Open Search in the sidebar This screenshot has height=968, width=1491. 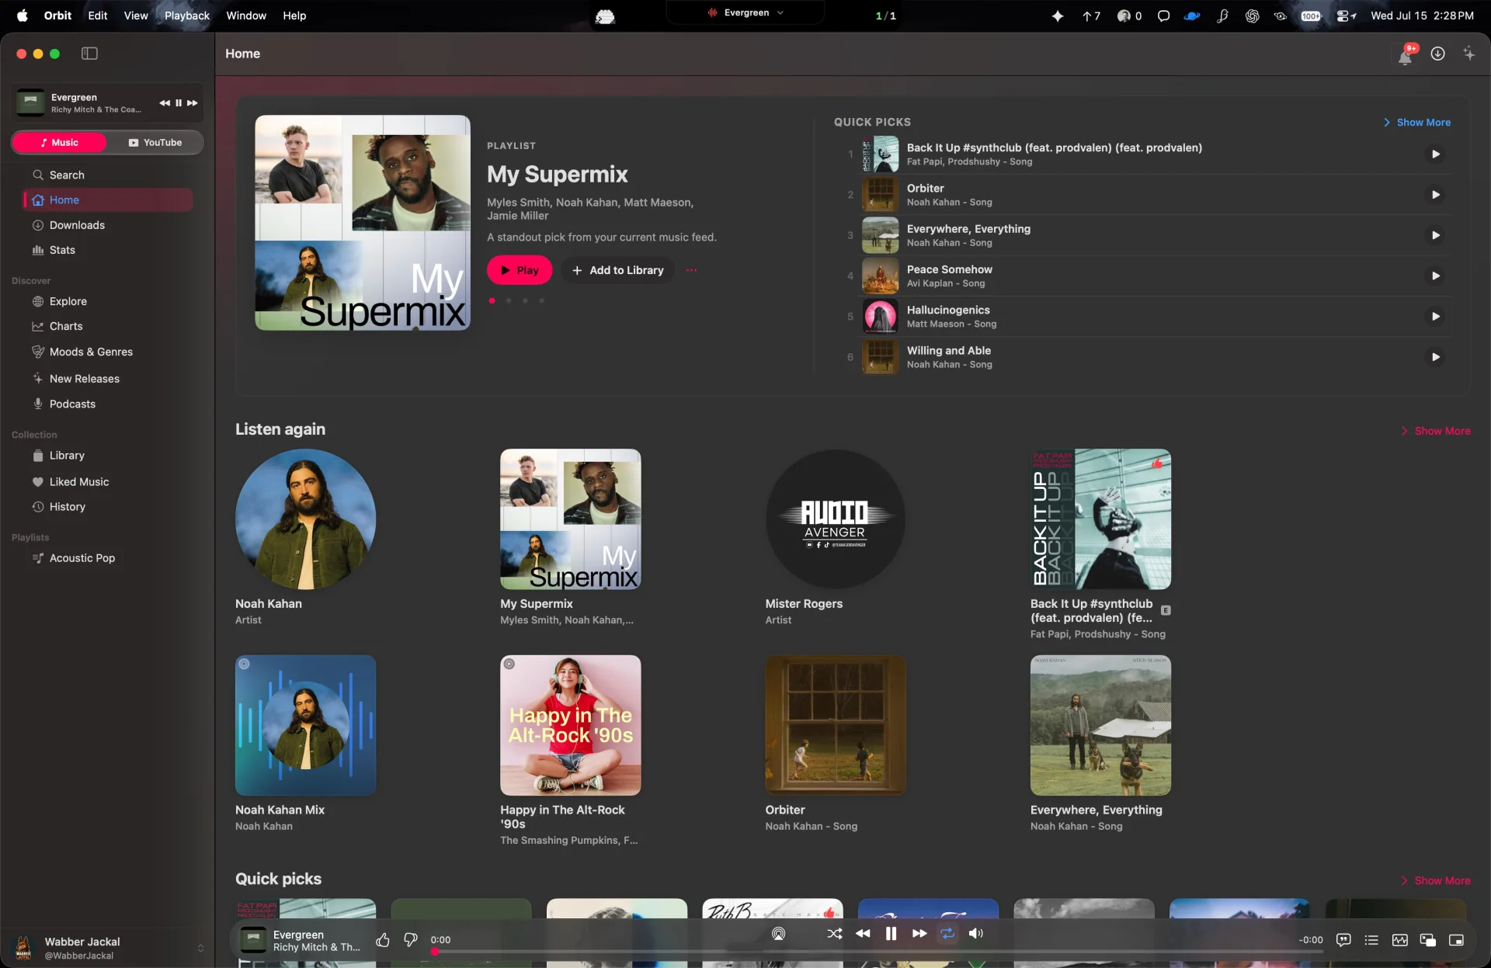(108, 175)
